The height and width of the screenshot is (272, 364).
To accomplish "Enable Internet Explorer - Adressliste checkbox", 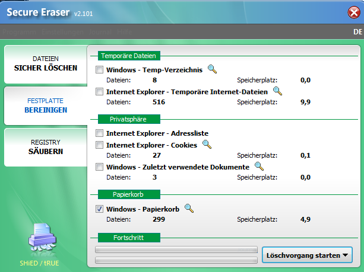I will pyautogui.click(x=99, y=133).
